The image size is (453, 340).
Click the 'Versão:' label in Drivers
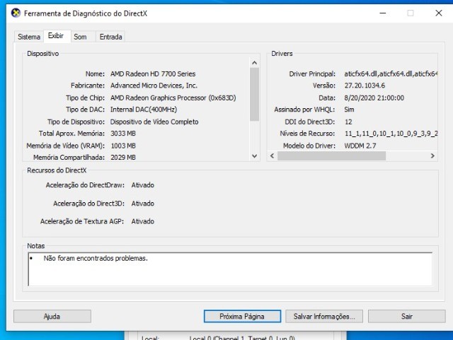pyautogui.click(x=324, y=86)
